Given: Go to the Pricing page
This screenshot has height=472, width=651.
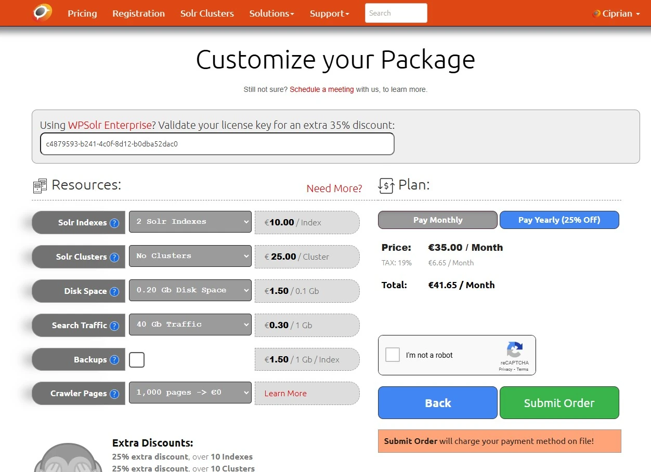Looking at the screenshot, I should pos(82,14).
